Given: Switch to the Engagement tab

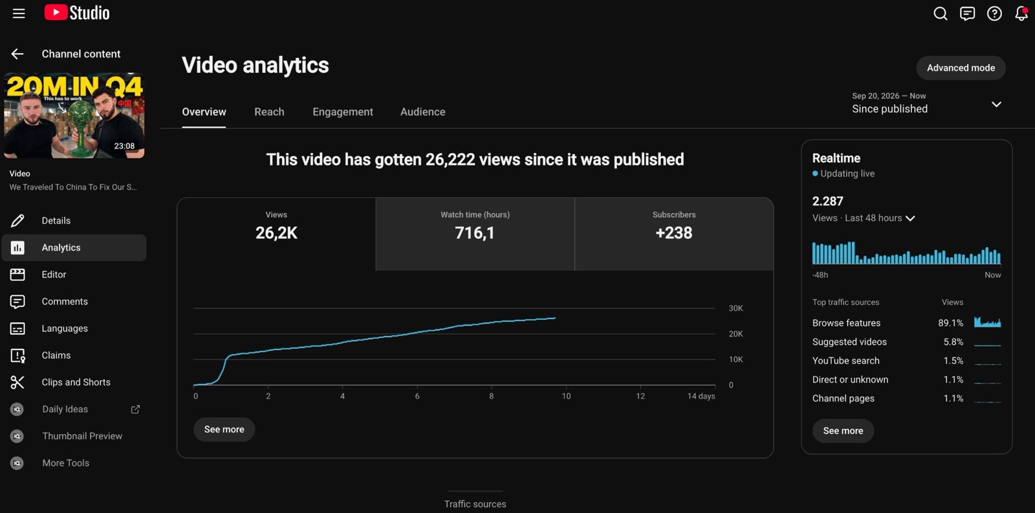Looking at the screenshot, I should click(x=343, y=112).
